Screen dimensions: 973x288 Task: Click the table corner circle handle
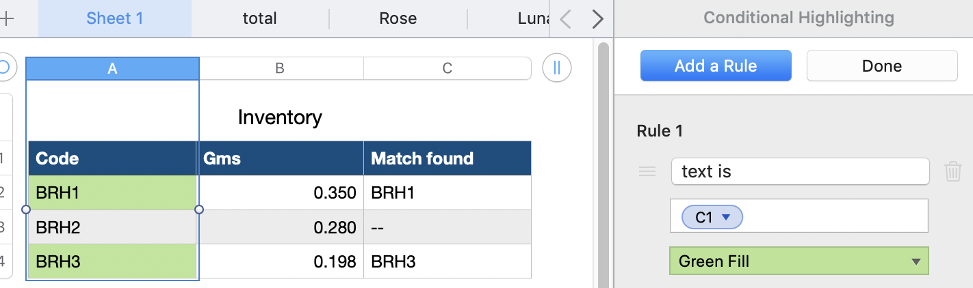click(x=5, y=67)
